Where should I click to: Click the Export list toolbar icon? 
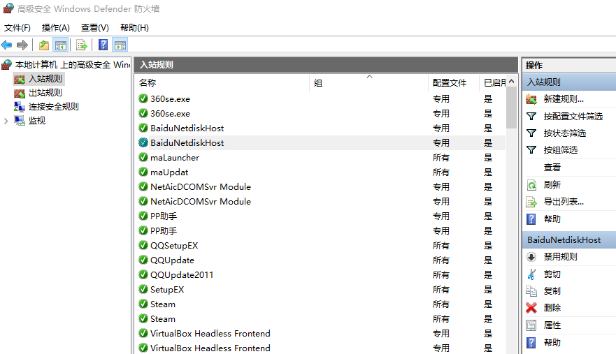tap(82, 45)
